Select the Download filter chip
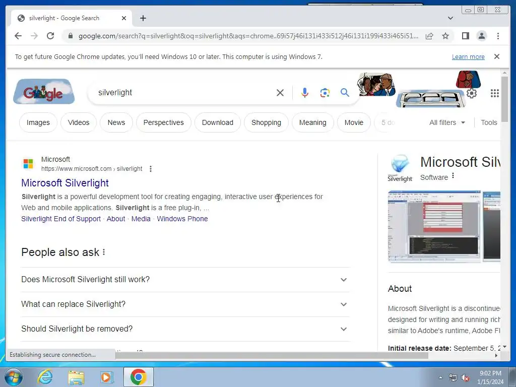The width and height of the screenshot is (516, 387). (x=218, y=122)
